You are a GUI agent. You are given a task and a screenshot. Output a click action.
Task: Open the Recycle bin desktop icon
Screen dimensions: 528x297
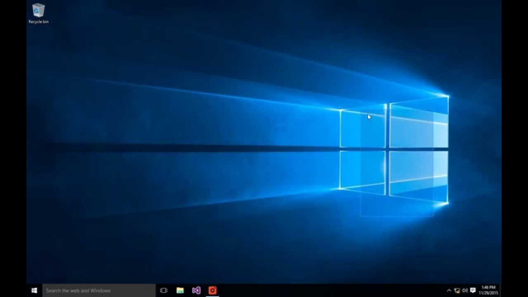pos(38,14)
